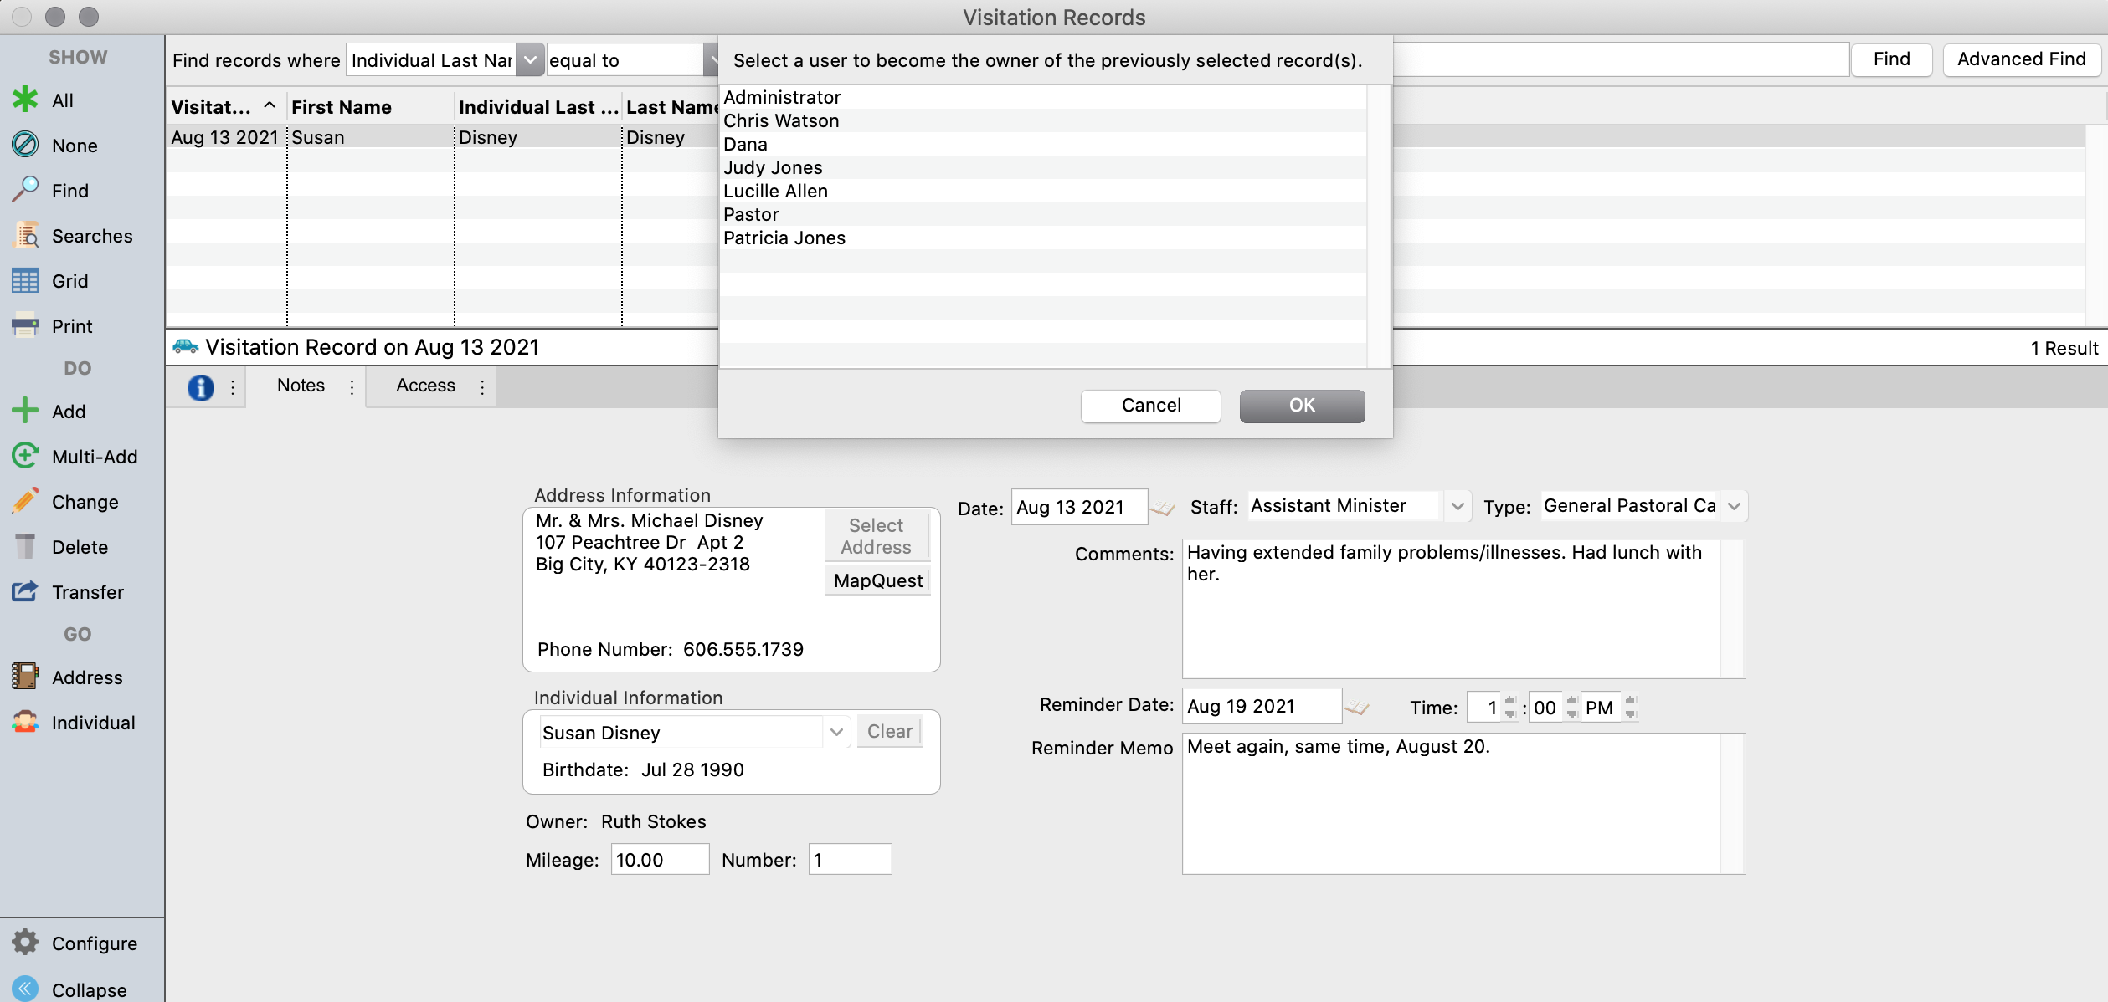Switch to the Notes tab
Viewport: 2108px width, 1002px height.
pos(301,386)
